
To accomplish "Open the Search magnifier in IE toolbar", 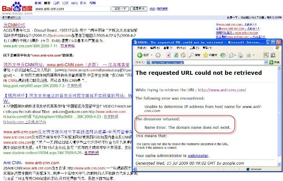I will click(191, 55).
